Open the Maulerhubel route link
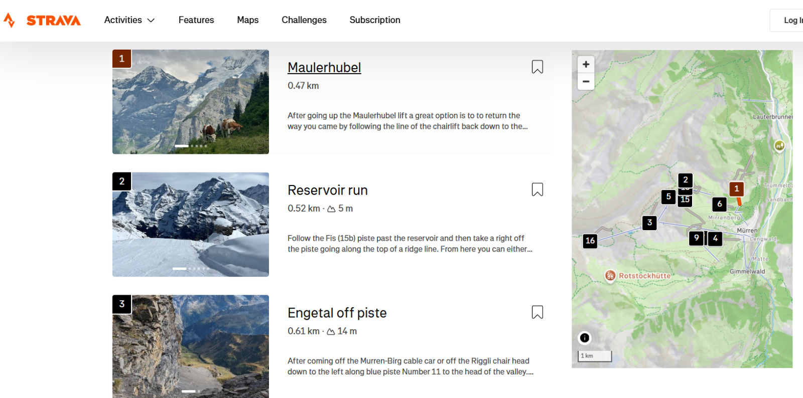Viewport: 803px width, 398px height. point(324,67)
